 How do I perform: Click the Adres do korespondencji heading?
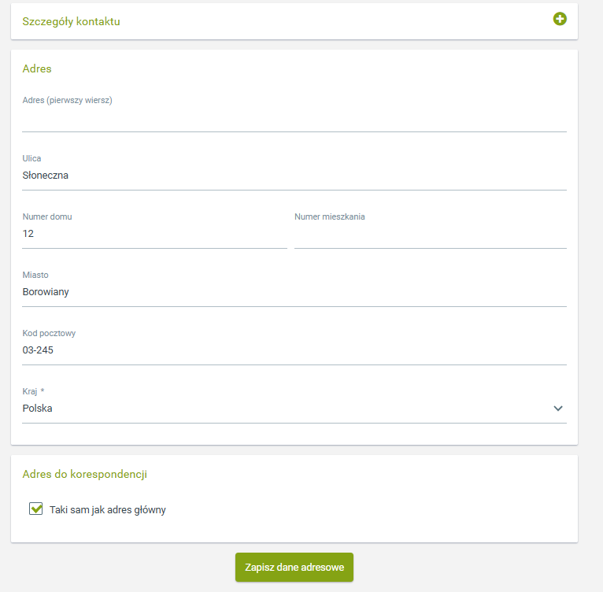click(x=85, y=474)
